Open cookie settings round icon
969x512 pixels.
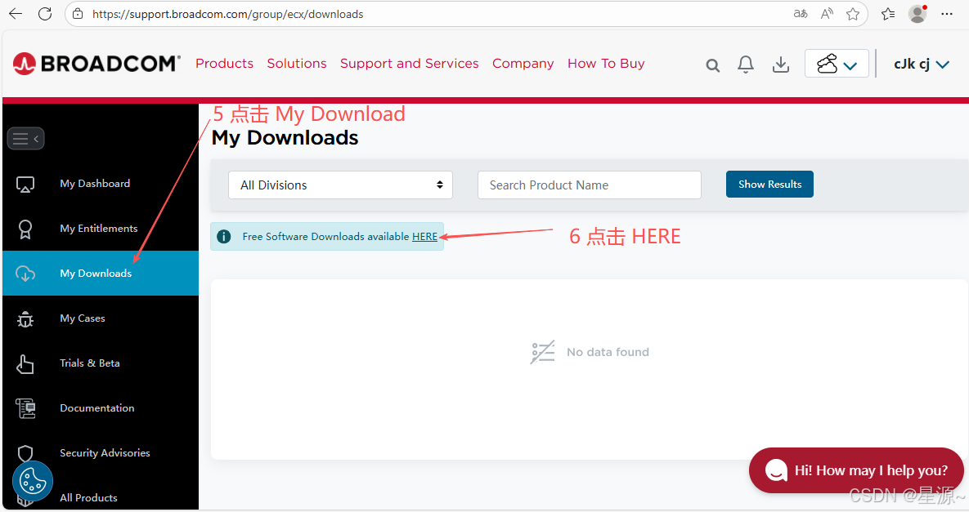pos(33,481)
